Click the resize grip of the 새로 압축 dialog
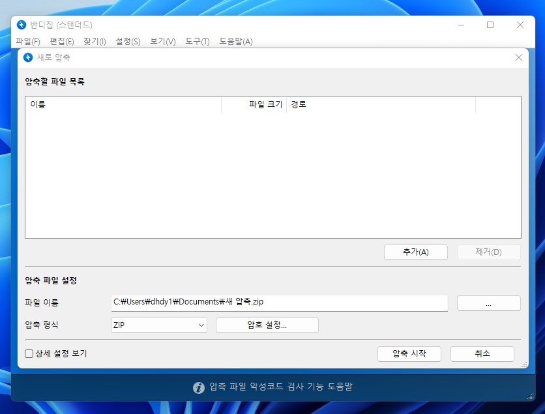 click(x=525, y=364)
